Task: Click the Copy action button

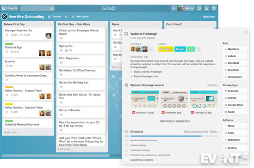Action: click(235, 133)
